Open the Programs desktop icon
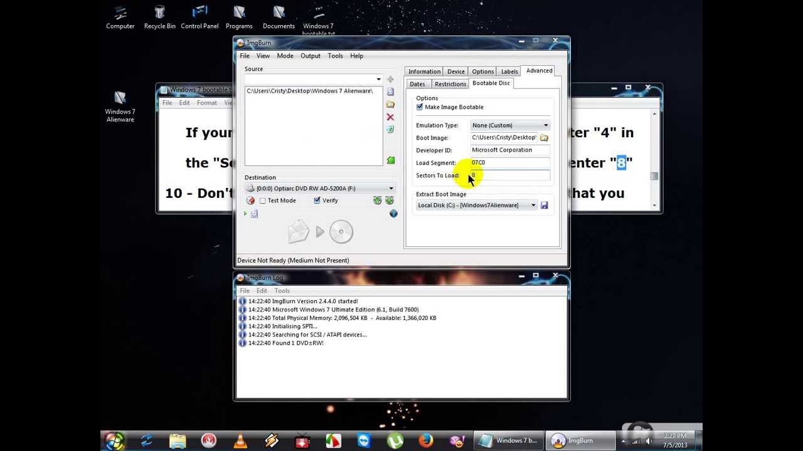803x451 pixels. click(x=239, y=17)
